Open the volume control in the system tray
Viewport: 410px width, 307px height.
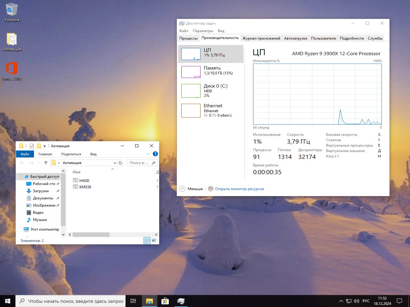357,301
